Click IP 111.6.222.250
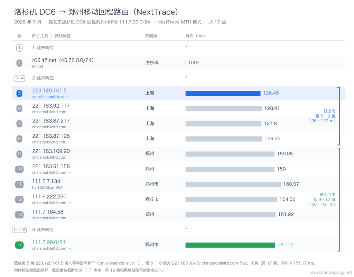The height and width of the screenshot is (277, 354). 49,197
